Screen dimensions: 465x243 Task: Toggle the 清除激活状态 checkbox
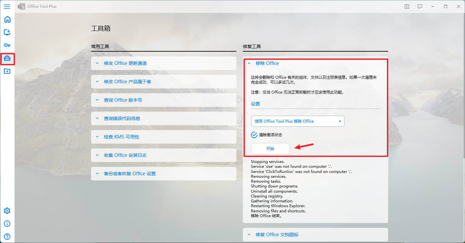254,135
